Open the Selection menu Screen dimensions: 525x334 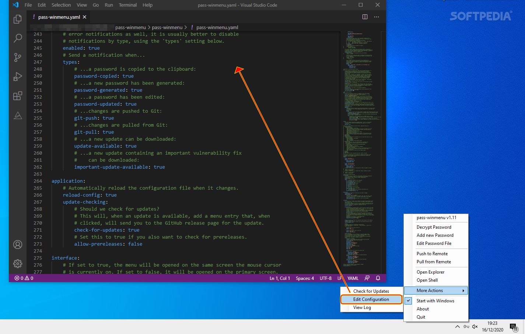[x=61, y=5]
